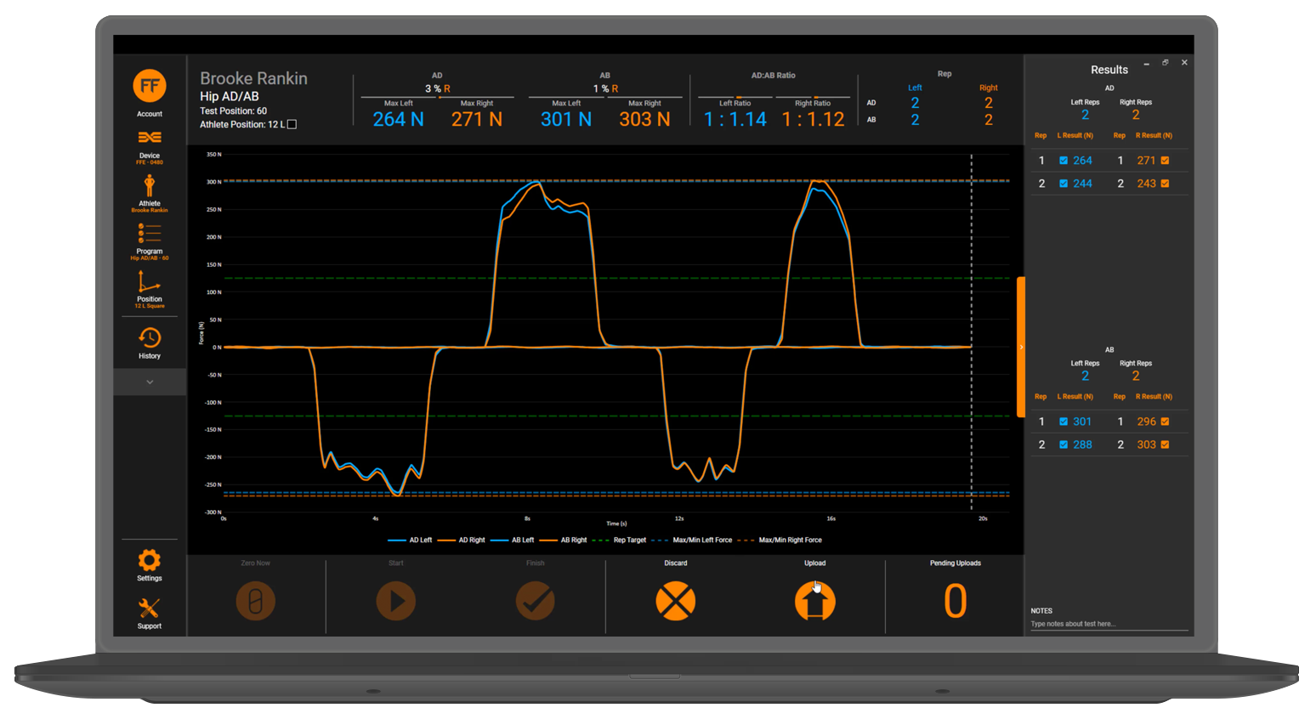
Task: Click the Test Position: 60 text
Action: pyautogui.click(x=234, y=111)
